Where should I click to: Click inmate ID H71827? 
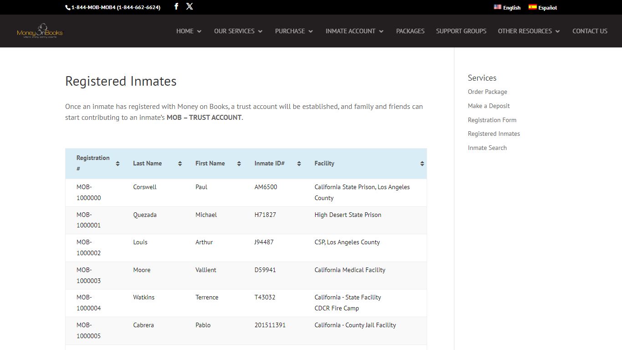265,215
